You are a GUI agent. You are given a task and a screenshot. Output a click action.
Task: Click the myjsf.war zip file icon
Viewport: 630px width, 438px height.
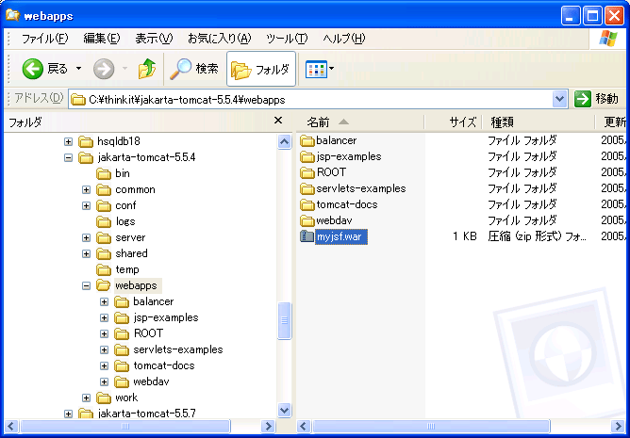(307, 236)
